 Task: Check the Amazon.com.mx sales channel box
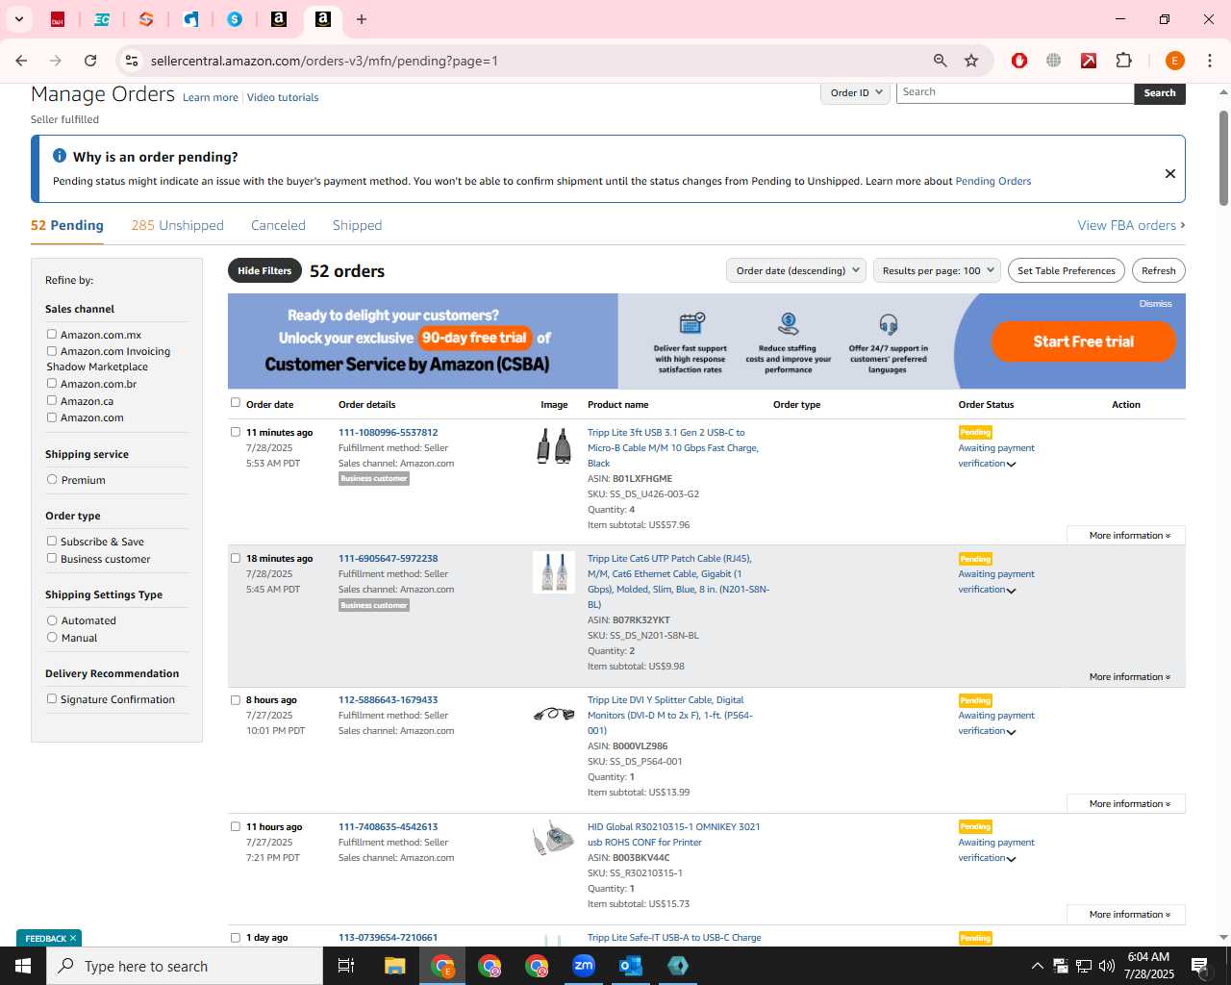click(52, 334)
